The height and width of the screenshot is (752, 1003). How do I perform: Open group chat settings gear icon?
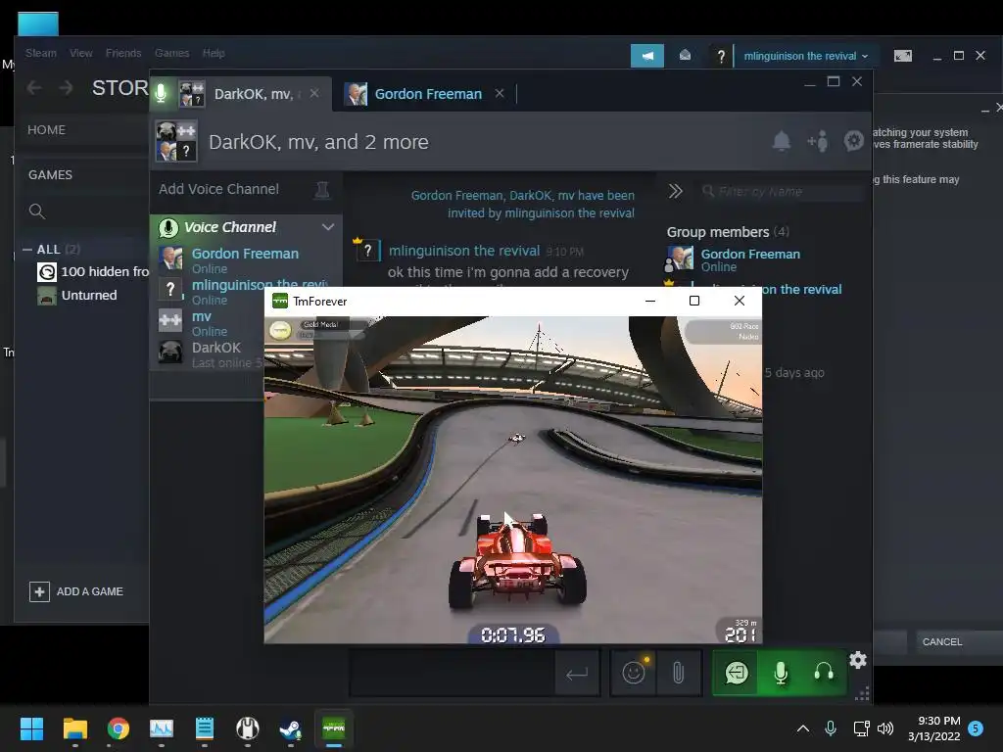(853, 141)
